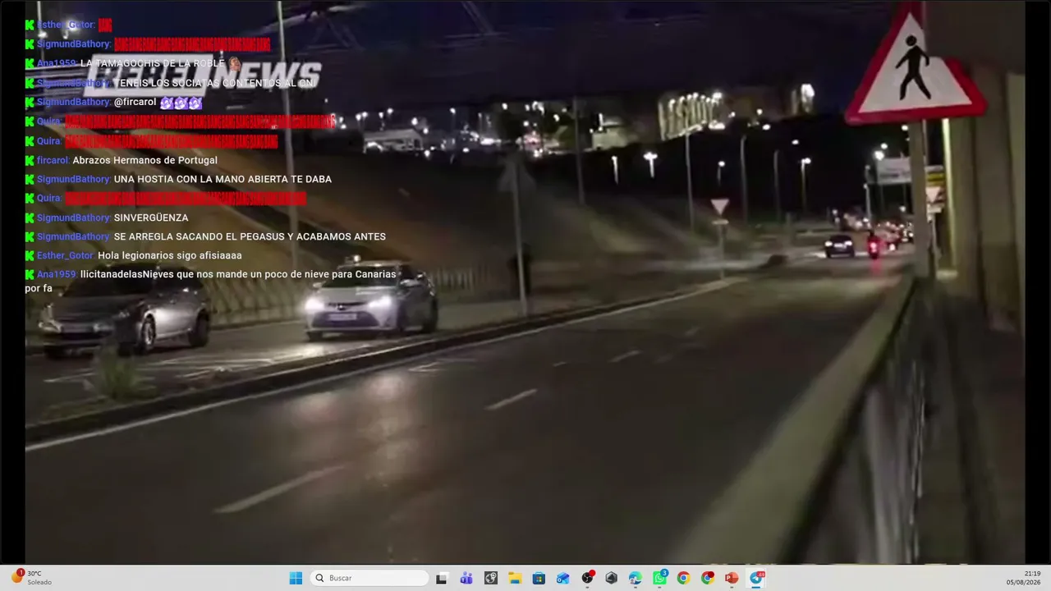1051x591 pixels.
Task: Open the Windows Start menu
Action: tap(296, 578)
